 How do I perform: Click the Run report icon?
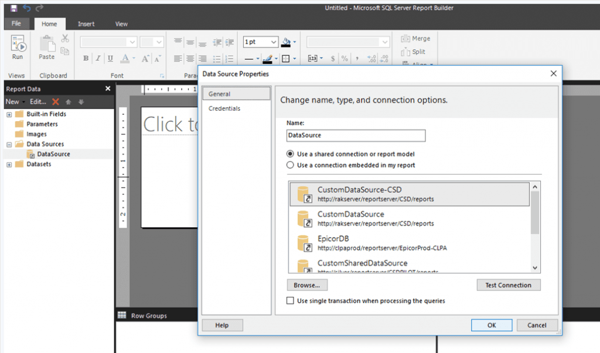click(x=18, y=45)
